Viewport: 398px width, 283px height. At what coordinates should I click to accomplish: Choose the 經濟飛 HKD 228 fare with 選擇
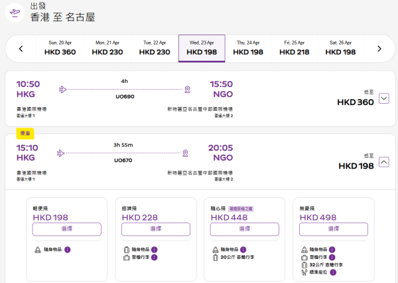(156, 229)
